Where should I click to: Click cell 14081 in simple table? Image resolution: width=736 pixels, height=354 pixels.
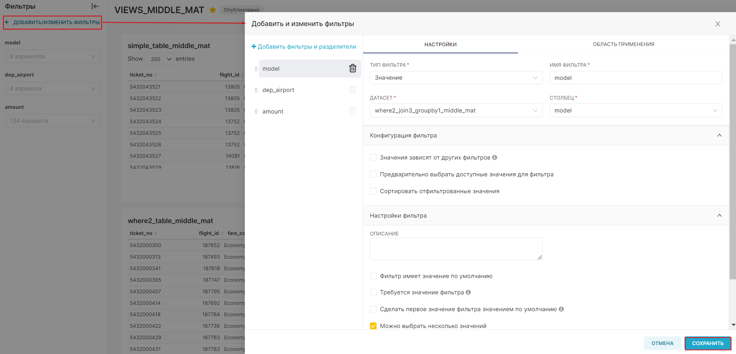point(232,156)
